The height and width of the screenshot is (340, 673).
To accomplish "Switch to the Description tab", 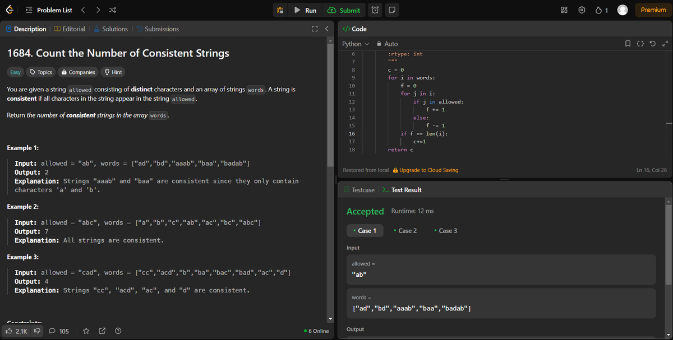I will (x=26, y=29).
